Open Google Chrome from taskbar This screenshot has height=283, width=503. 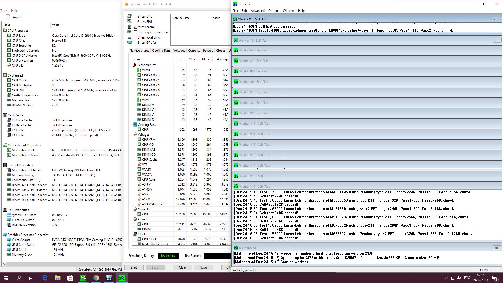96,278
